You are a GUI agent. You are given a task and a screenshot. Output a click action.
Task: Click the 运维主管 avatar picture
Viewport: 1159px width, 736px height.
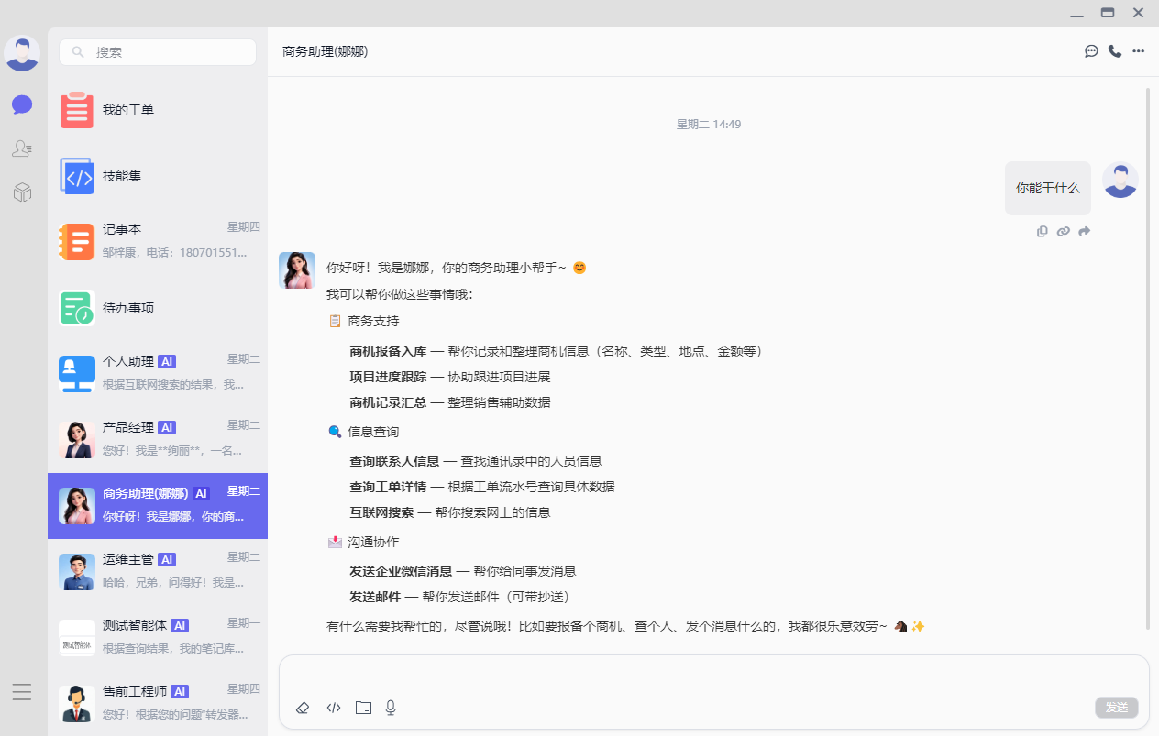pos(77,572)
